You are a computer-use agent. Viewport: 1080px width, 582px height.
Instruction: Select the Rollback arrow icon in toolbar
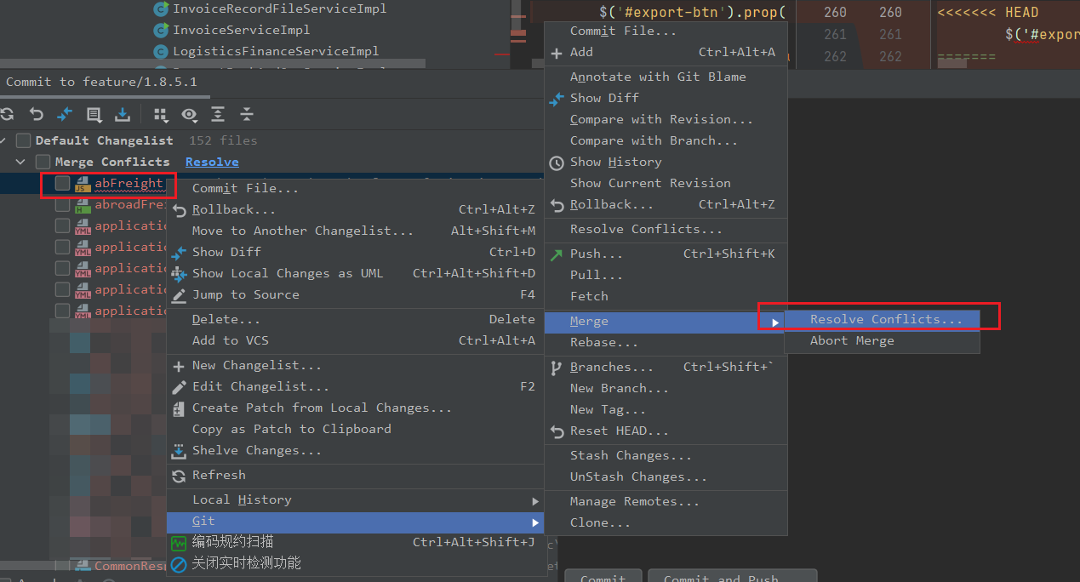coord(35,114)
